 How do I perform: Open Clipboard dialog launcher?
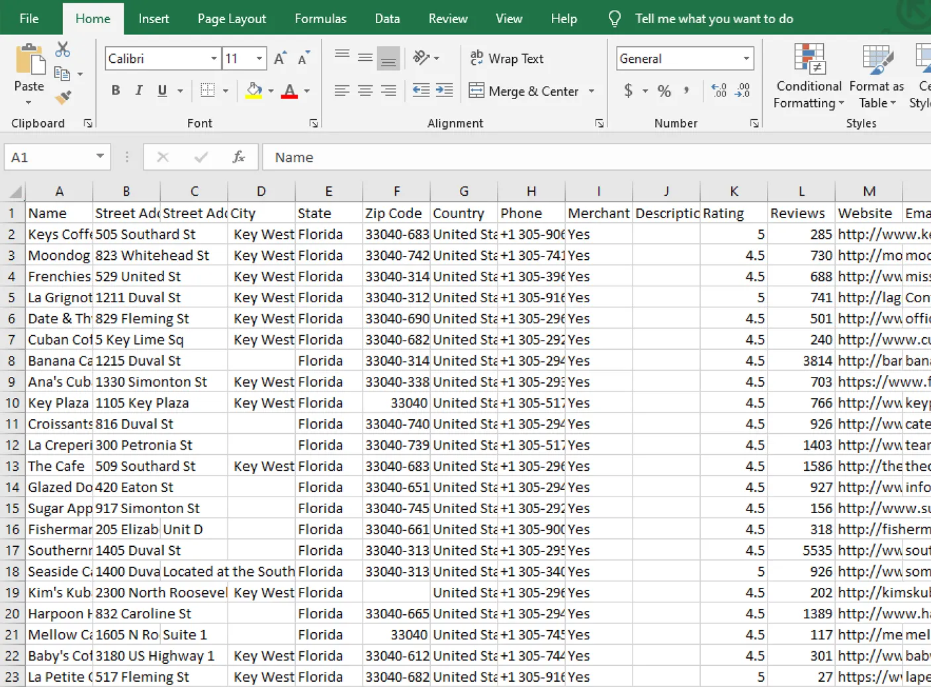click(88, 123)
